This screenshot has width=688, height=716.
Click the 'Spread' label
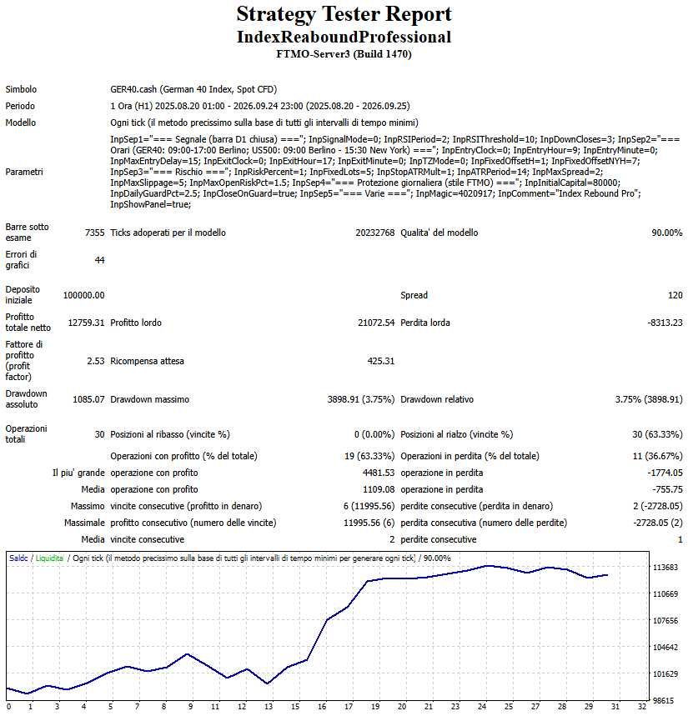click(x=414, y=295)
